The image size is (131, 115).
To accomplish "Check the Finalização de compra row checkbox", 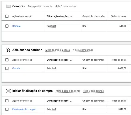I will click(x=7, y=109).
